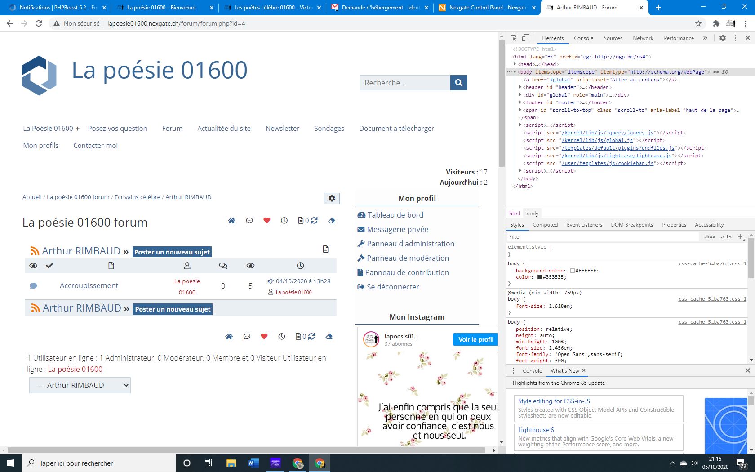This screenshot has width=755, height=472.
Task: Click the red heart icon in the top forum toolbar
Action: pyautogui.click(x=266, y=220)
